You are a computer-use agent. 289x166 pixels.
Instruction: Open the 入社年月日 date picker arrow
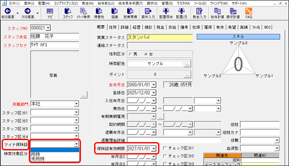[154, 101]
